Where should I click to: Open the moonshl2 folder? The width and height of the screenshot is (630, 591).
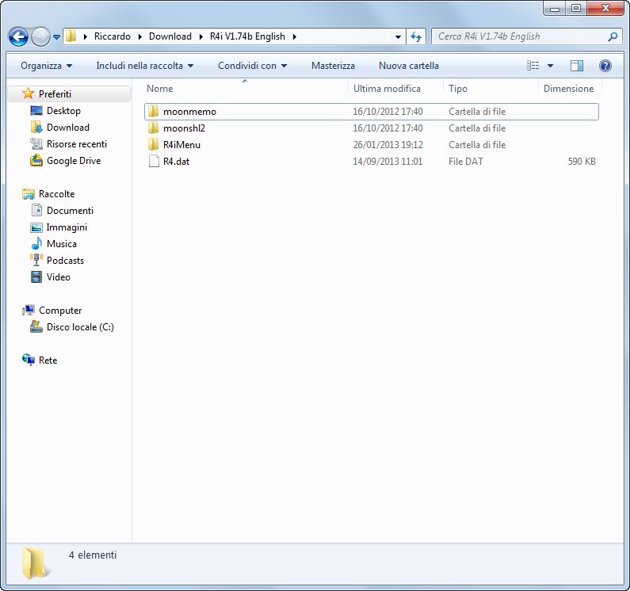point(184,128)
